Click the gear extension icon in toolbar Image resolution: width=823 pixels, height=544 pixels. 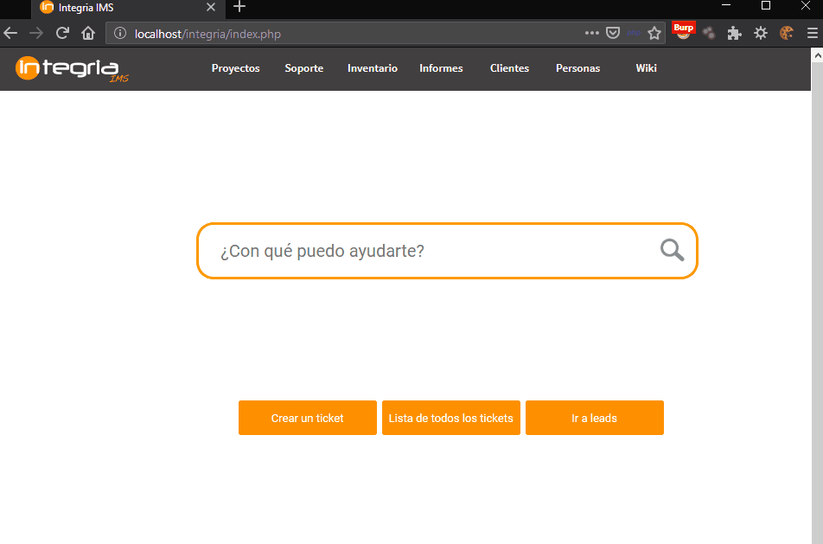(x=761, y=34)
